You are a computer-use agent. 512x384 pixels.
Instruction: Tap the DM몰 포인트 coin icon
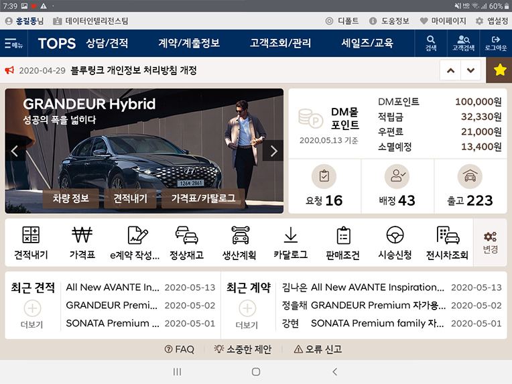[310, 118]
